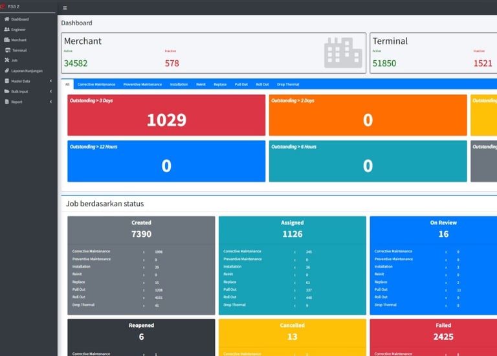The width and height of the screenshot is (497, 356).
Task: Click the Created 7390 status header
Action: (x=141, y=230)
